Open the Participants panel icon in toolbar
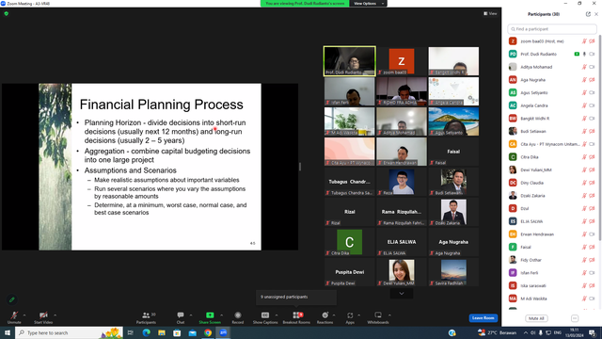The width and height of the screenshot is (602, 339). click(146, 315)
